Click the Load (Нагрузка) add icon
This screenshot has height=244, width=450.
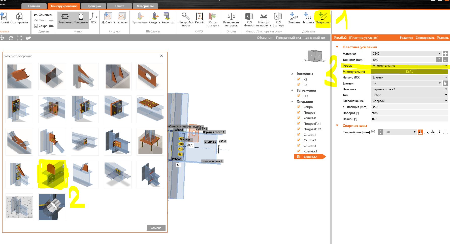pos(308,17)
